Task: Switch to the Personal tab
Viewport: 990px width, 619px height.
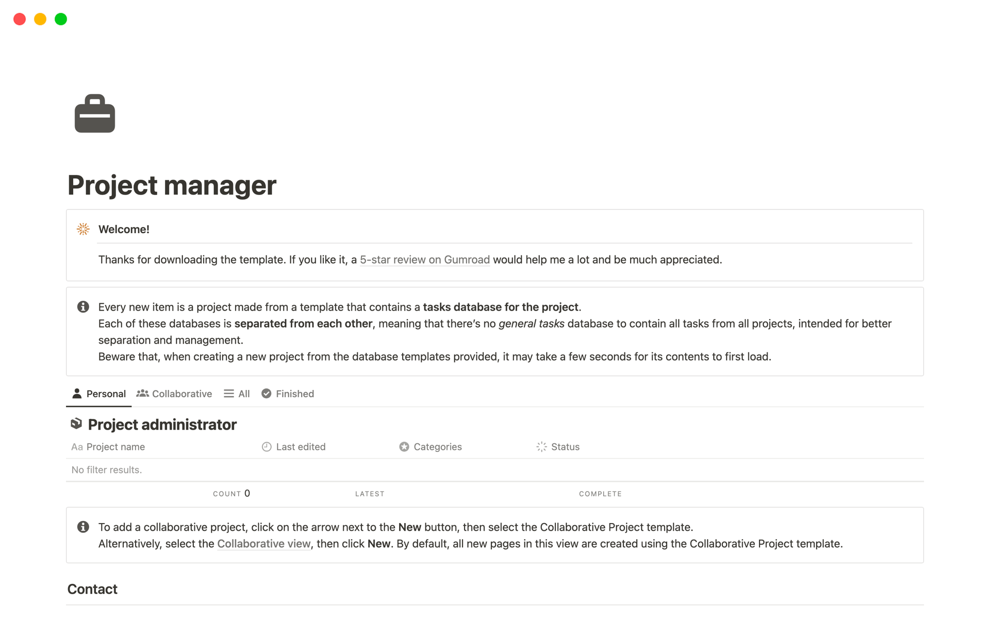Action: click(x=99, y=394)
